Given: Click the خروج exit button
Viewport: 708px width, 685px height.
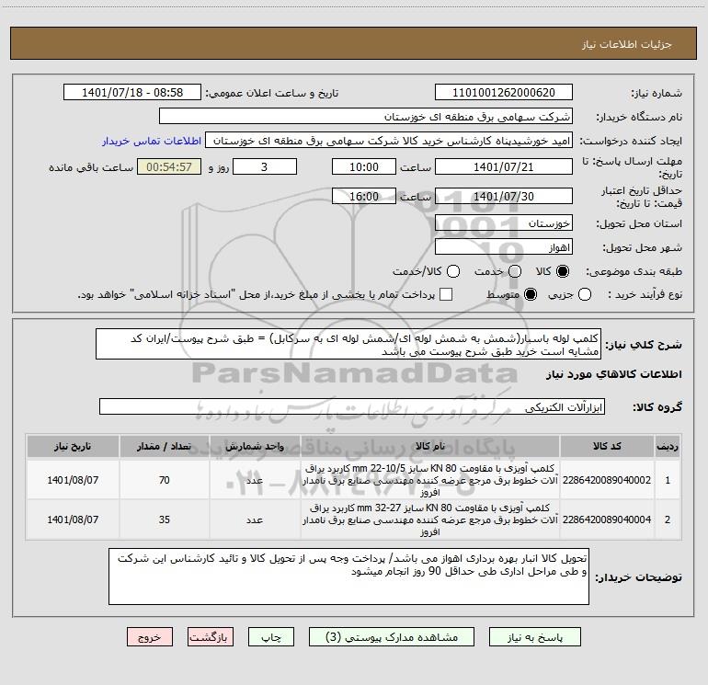Looking at the screenshot, I should pos(150,636).
